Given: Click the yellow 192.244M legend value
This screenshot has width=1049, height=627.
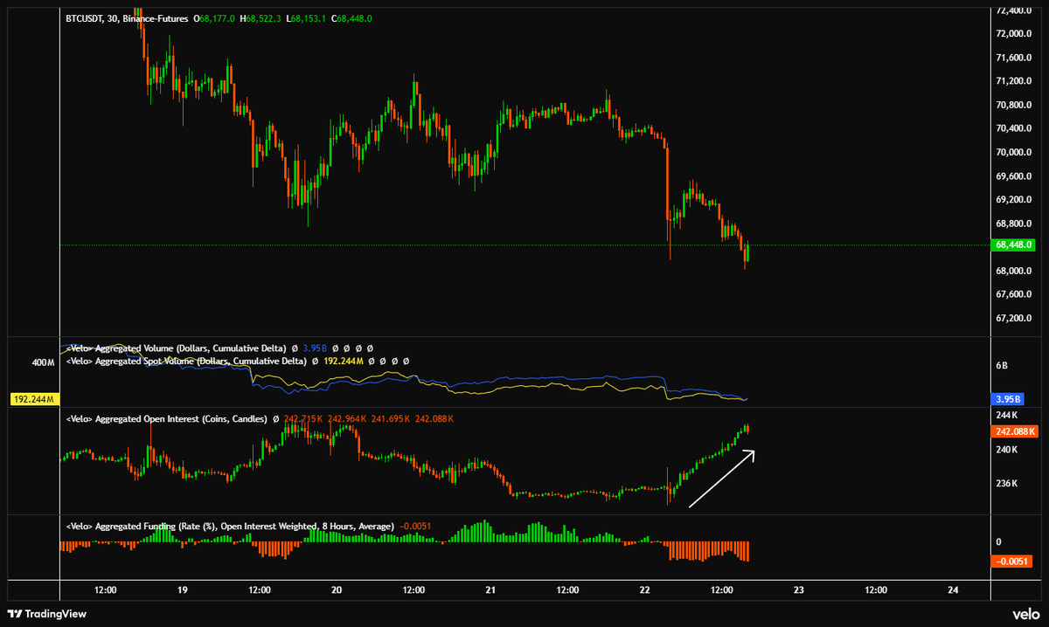Looking at the screenshot, I should pos(344,360).
